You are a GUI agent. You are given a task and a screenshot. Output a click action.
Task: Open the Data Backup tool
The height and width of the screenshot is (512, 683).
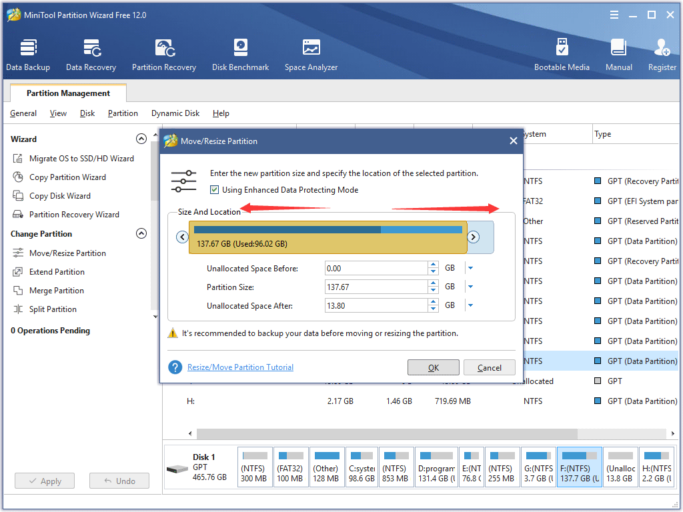tap(27, 53)
